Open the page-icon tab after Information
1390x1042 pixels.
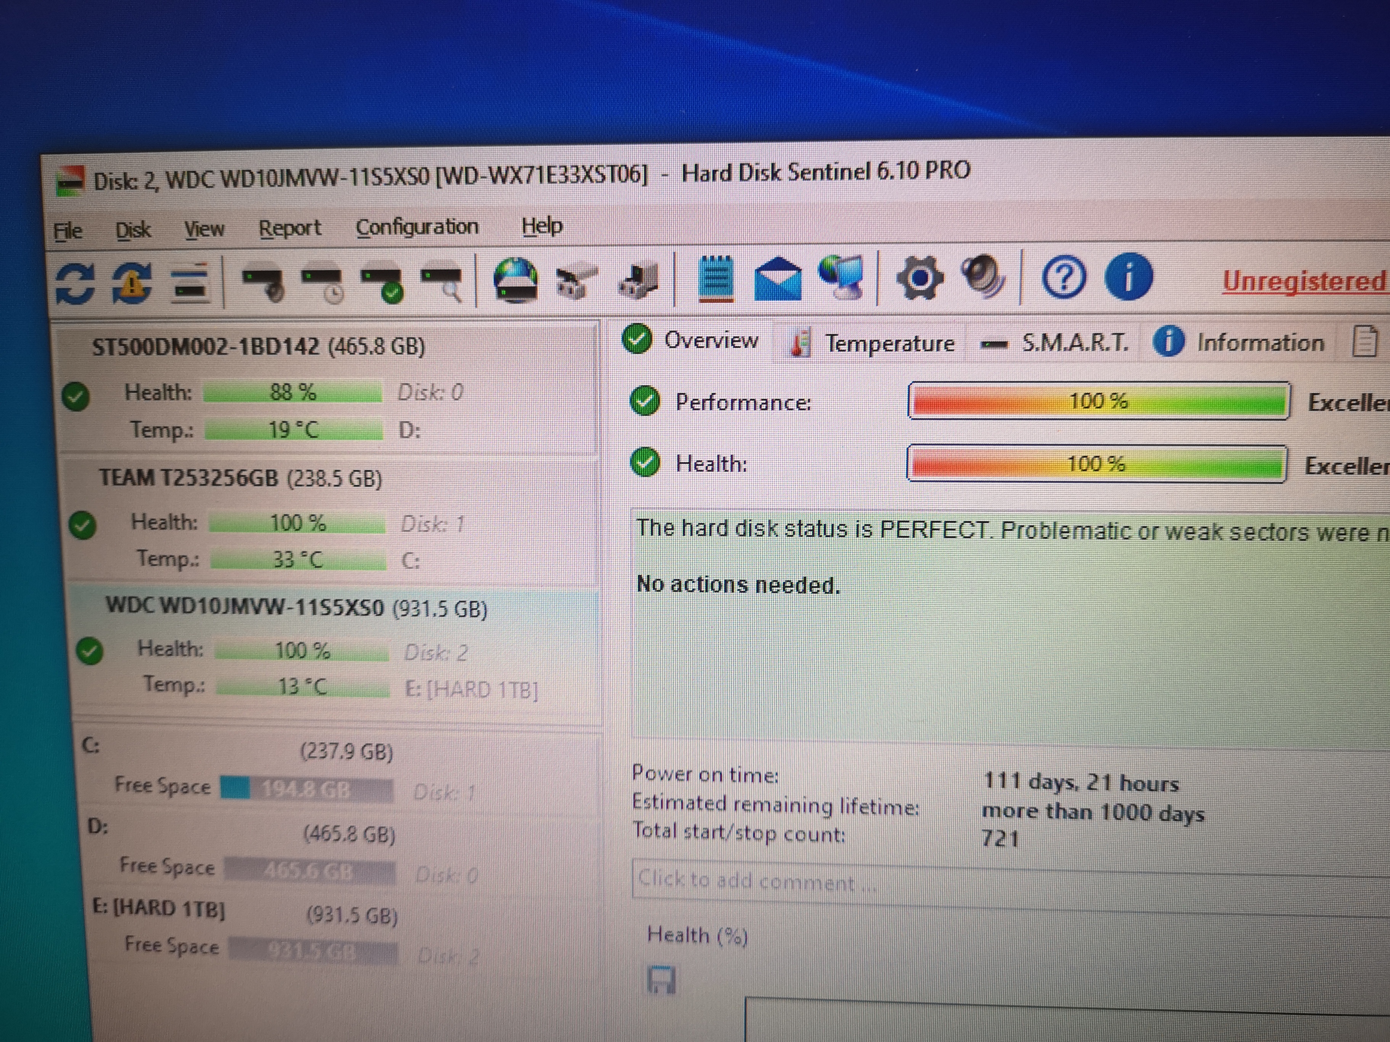coord(1364,342)
